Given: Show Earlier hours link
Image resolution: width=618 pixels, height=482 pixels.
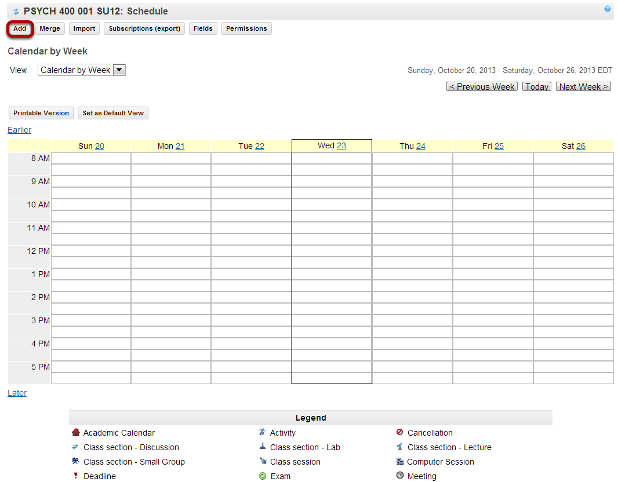Looking at the screenshot, I should coord(19,130).
